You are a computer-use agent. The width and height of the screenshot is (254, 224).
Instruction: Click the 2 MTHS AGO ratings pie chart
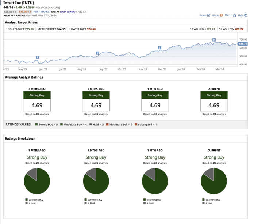click(96, 181)
